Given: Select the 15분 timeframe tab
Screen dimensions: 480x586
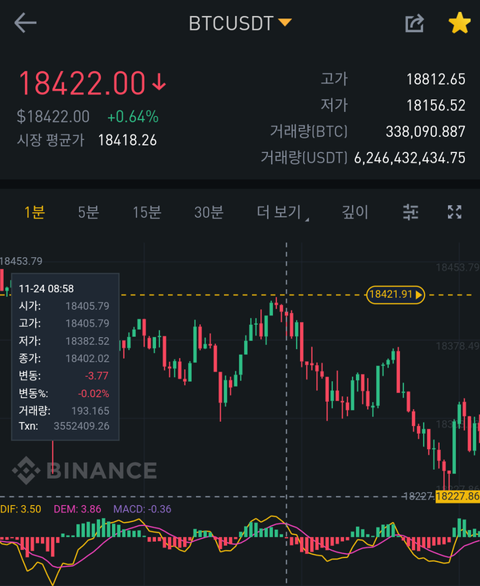Looking at the screenshot, I should [147, 212].
